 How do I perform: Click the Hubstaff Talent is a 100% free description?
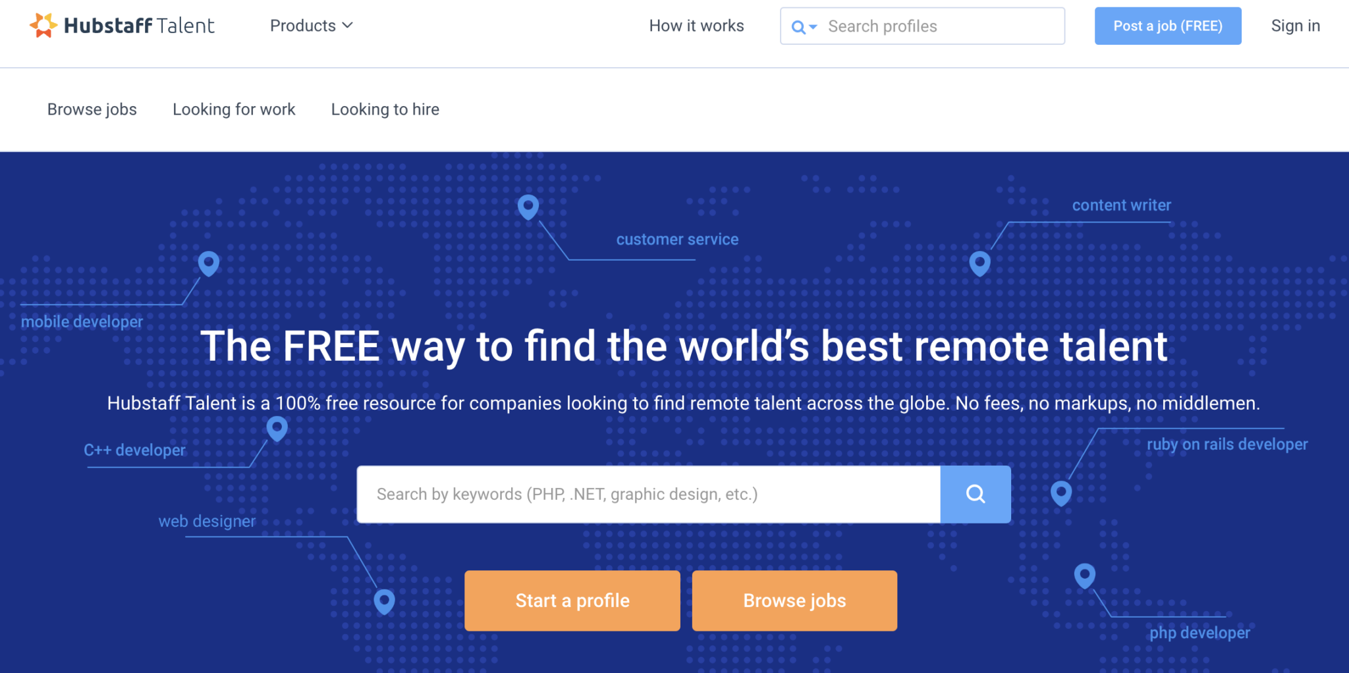[684, 404]
